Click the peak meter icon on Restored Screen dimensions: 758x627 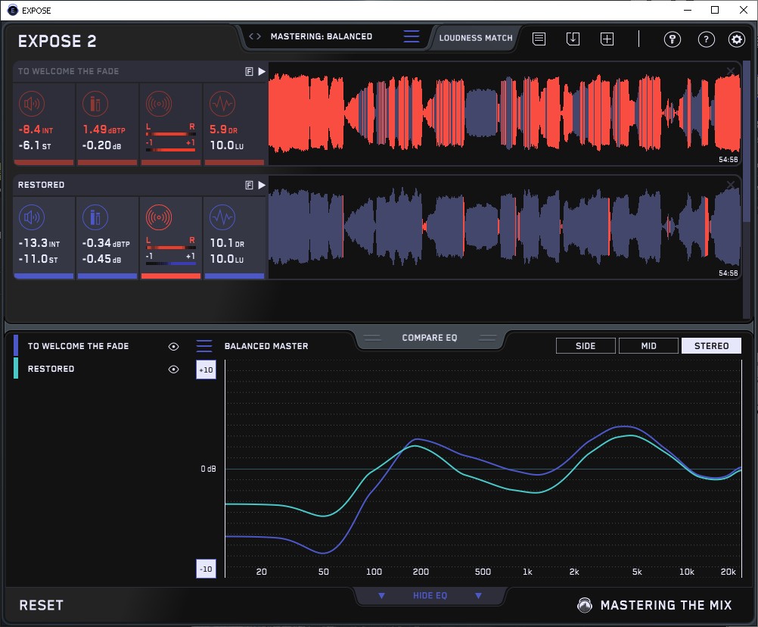[95, 217]
